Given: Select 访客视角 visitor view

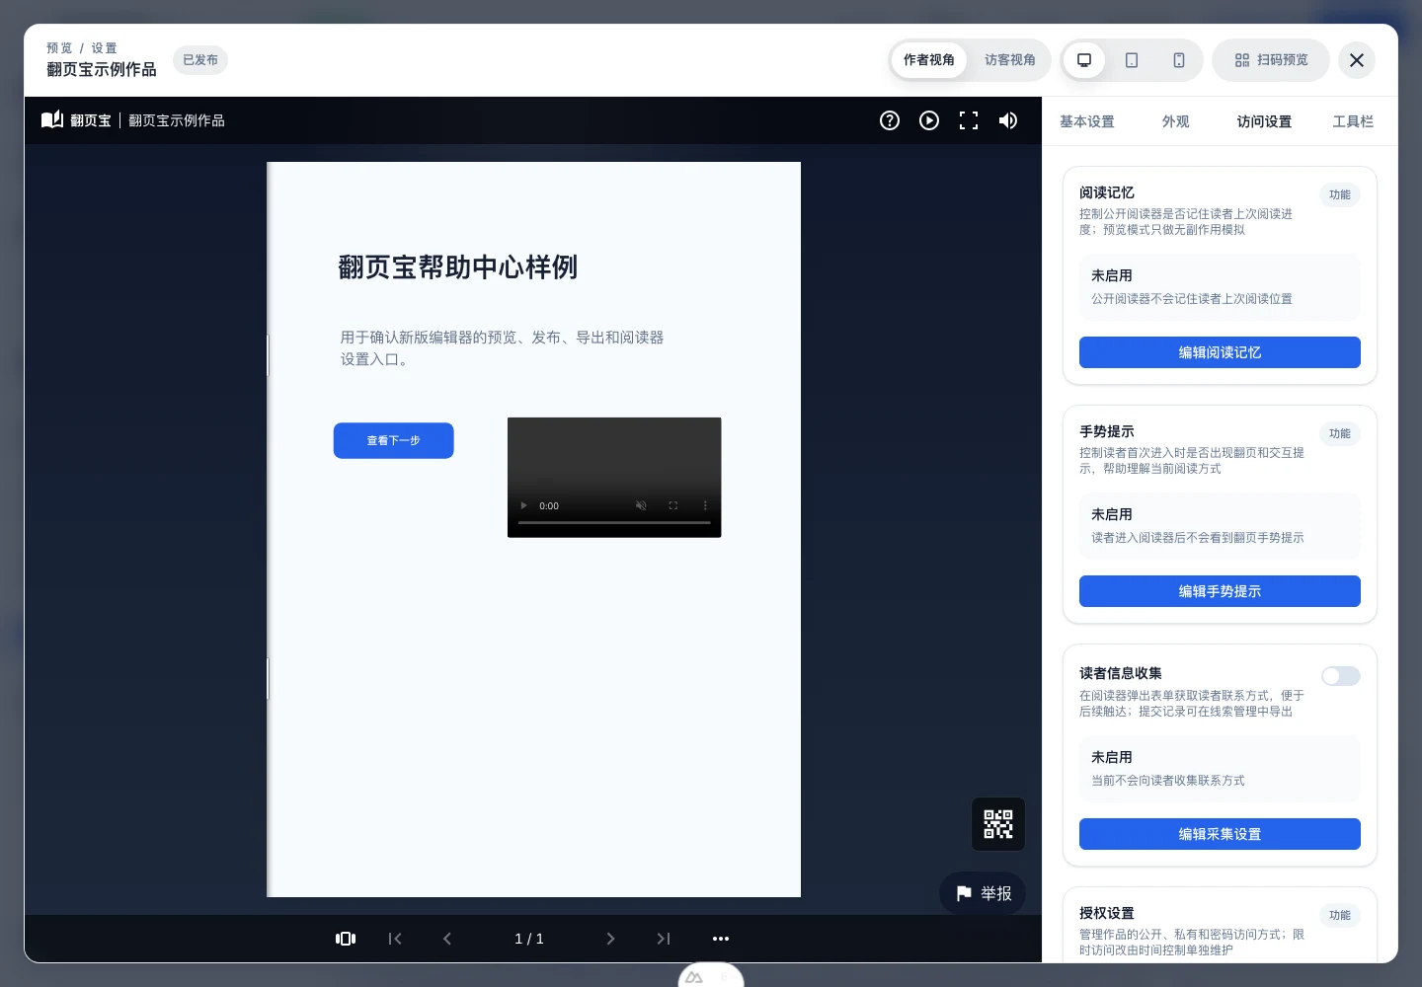Looking at the screenshot, I should tap(1010, 60).
